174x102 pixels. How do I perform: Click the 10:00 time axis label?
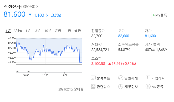[x=26, y=75]
